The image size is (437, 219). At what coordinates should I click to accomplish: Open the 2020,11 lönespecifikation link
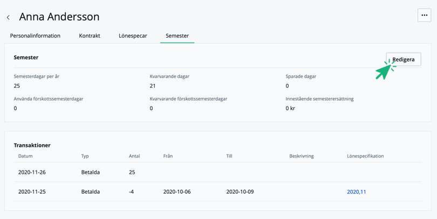(x=356, y=192)
